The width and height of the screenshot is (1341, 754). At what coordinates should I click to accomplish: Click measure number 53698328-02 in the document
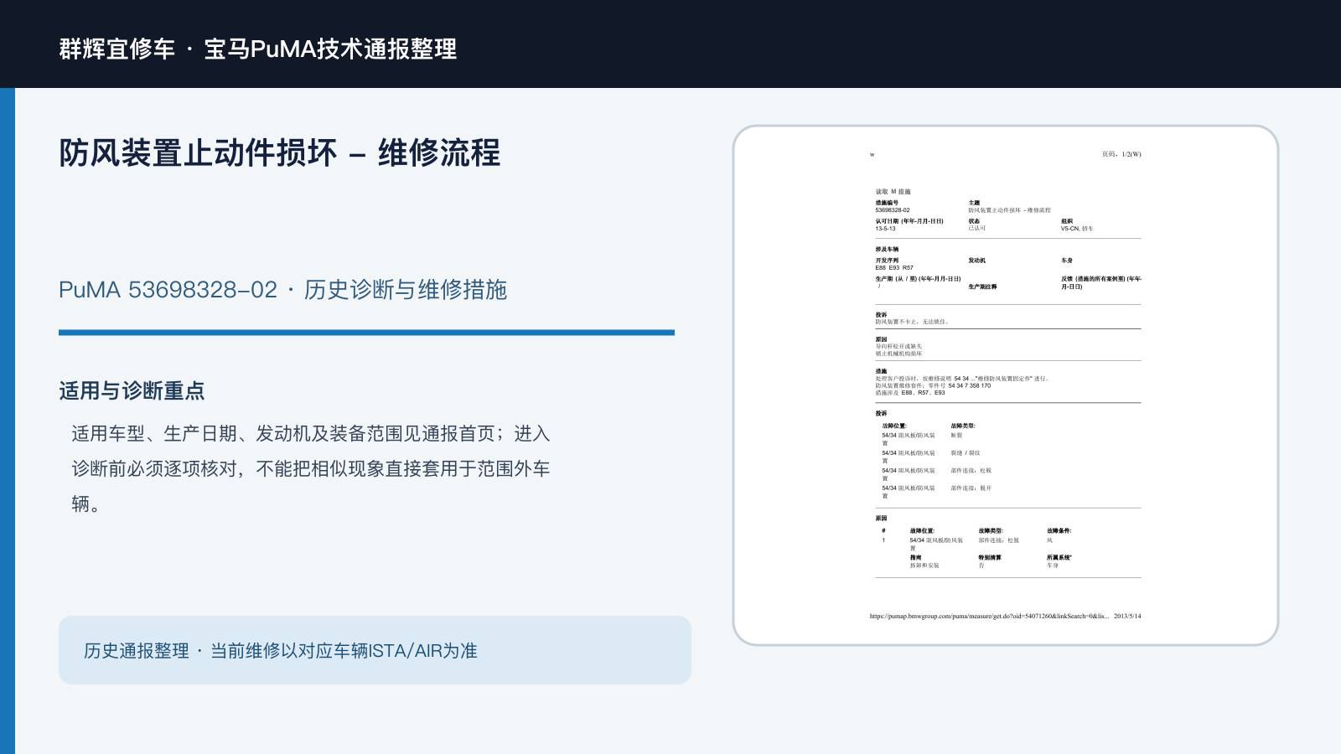[x=893, y=210]
